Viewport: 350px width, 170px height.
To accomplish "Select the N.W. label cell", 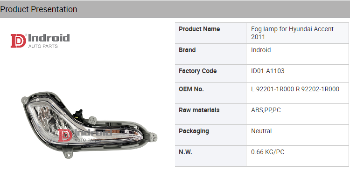I will [210, 156].
